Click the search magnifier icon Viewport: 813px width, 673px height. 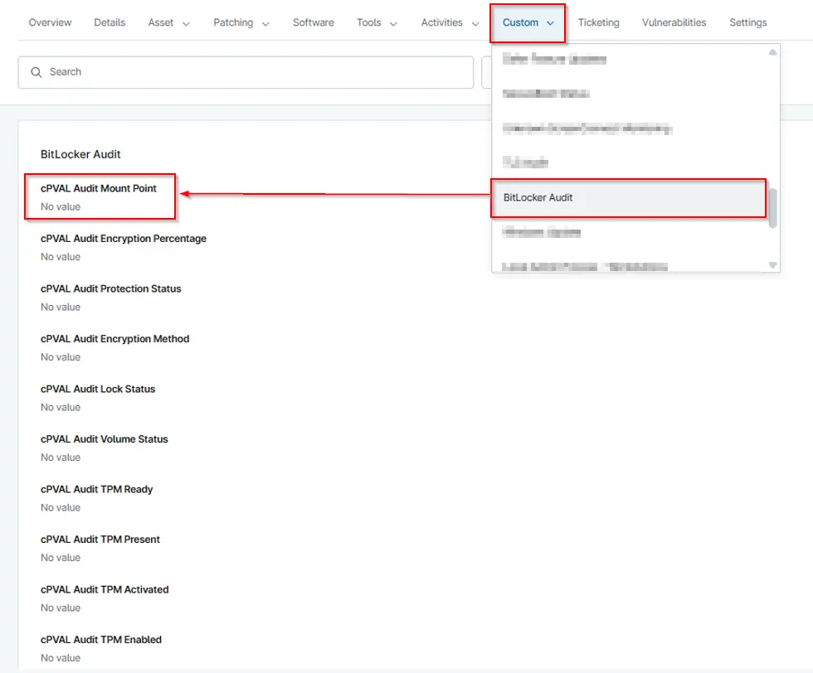coord(36,72)
